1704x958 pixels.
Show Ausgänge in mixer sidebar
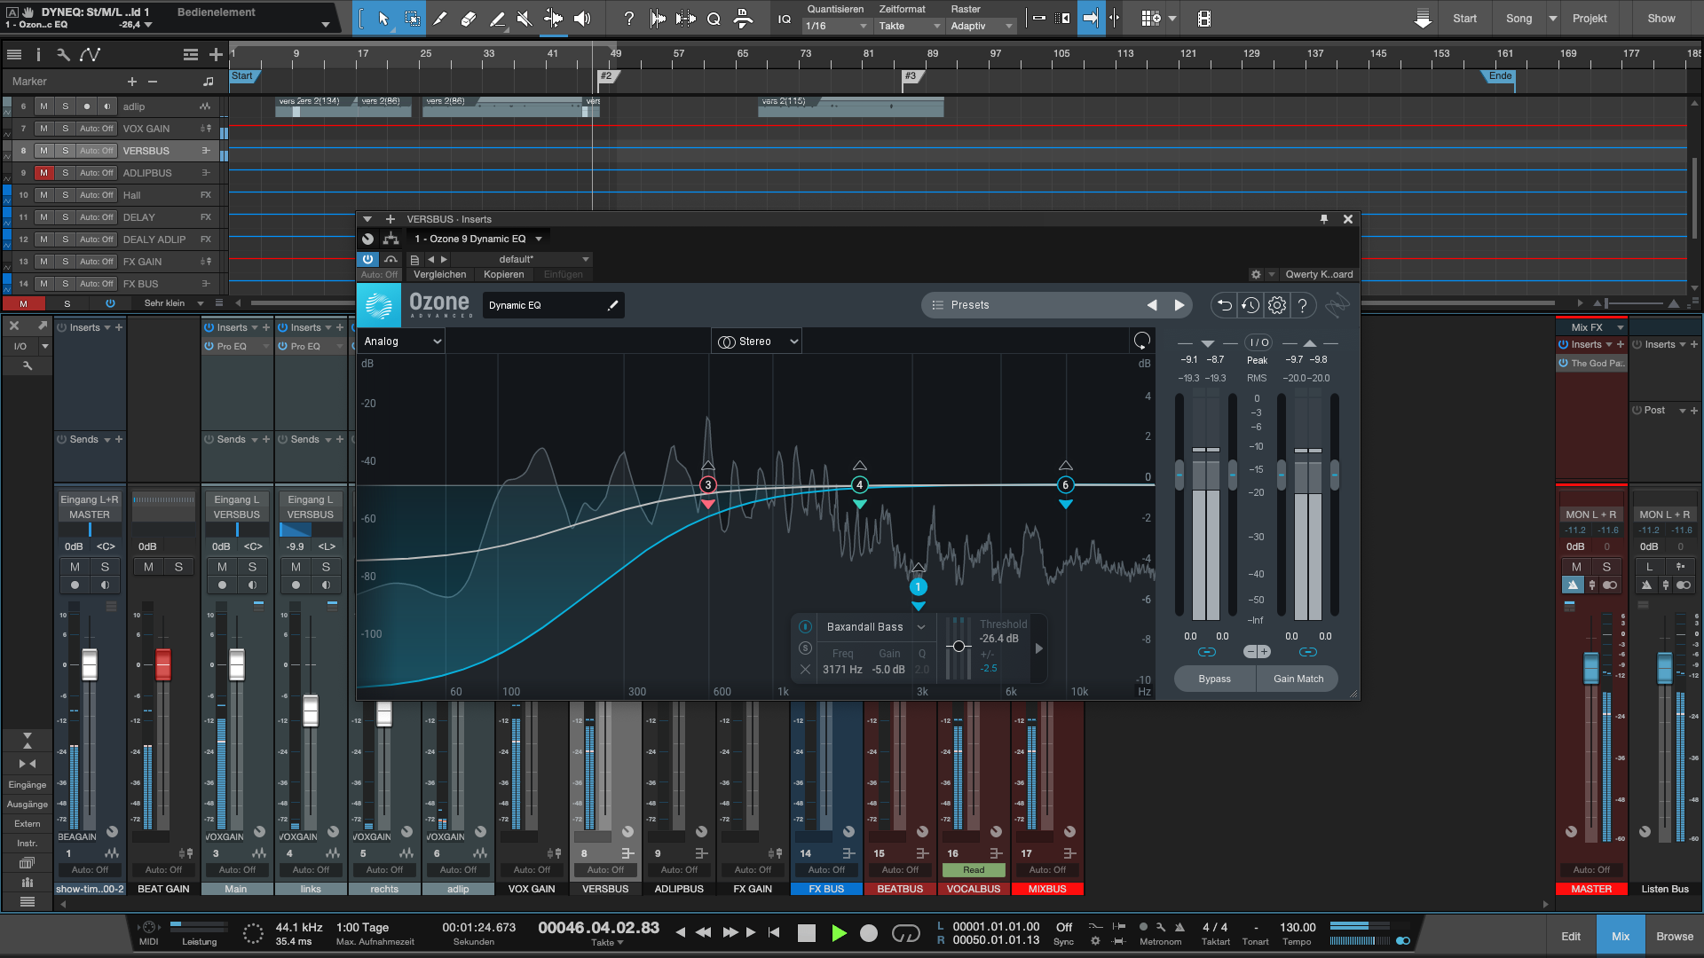28,805
